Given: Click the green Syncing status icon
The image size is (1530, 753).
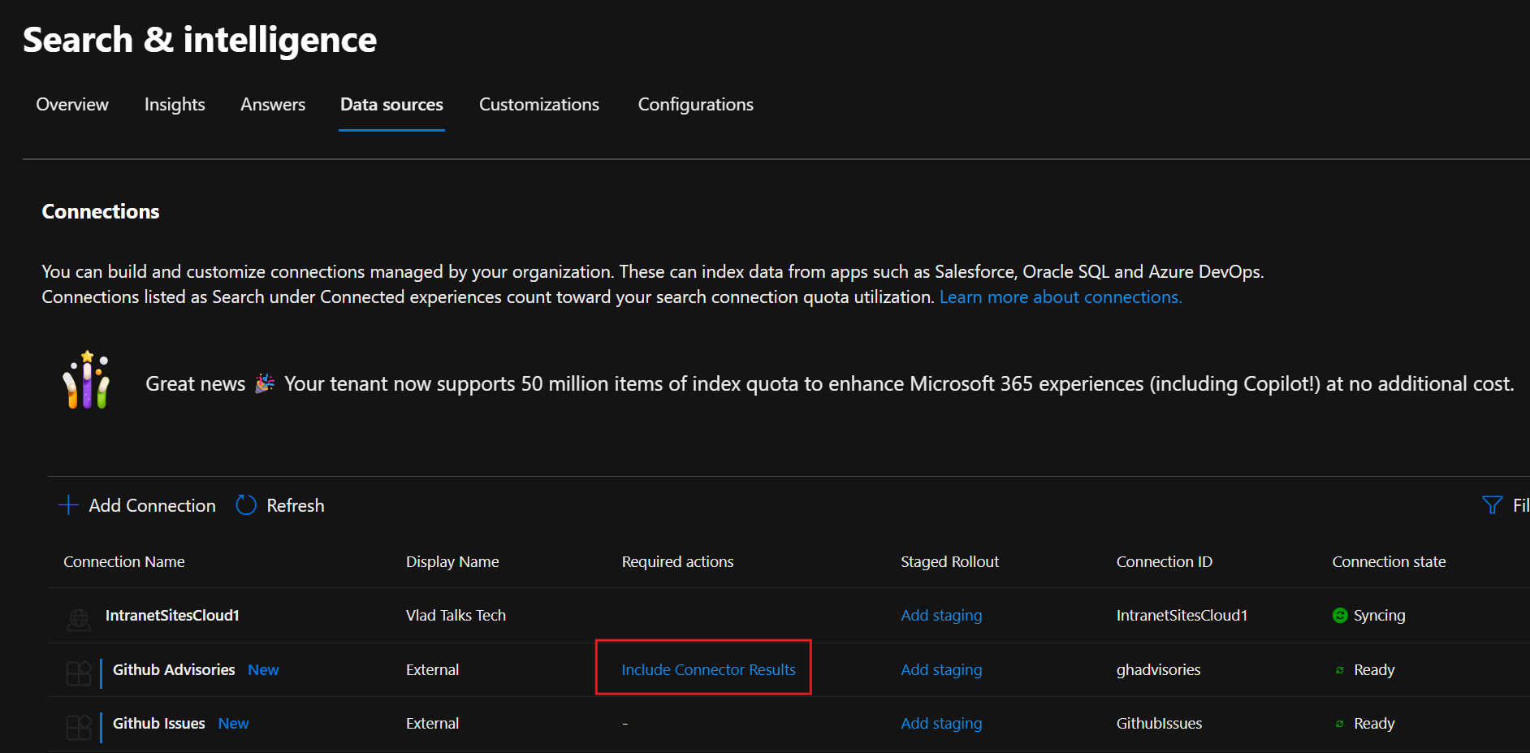Looking at the screenshot, I should coord(1339,615).
